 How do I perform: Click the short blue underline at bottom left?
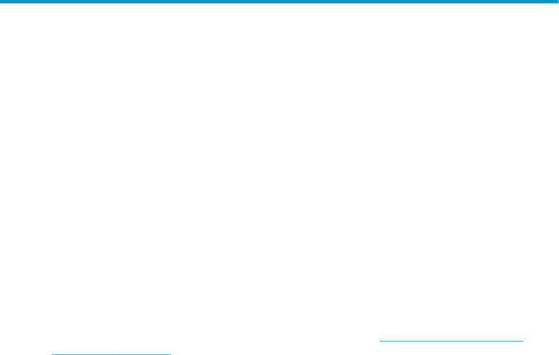pos(111,354)
